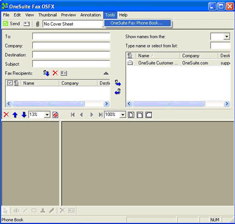The image size is (235, 224).
Task: Click the contact icon in the OneSuite row
Action: tap(130, 63)
